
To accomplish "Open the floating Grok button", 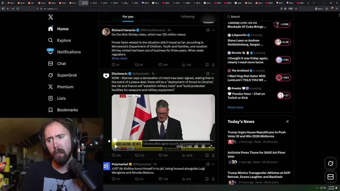I will (x=330, y=164).
